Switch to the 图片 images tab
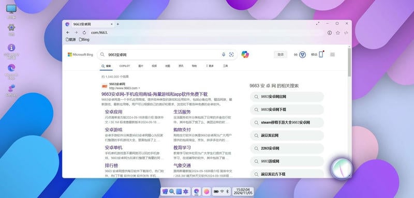Image resolution: width=414 pixels, height=198 pixels. 141,66
